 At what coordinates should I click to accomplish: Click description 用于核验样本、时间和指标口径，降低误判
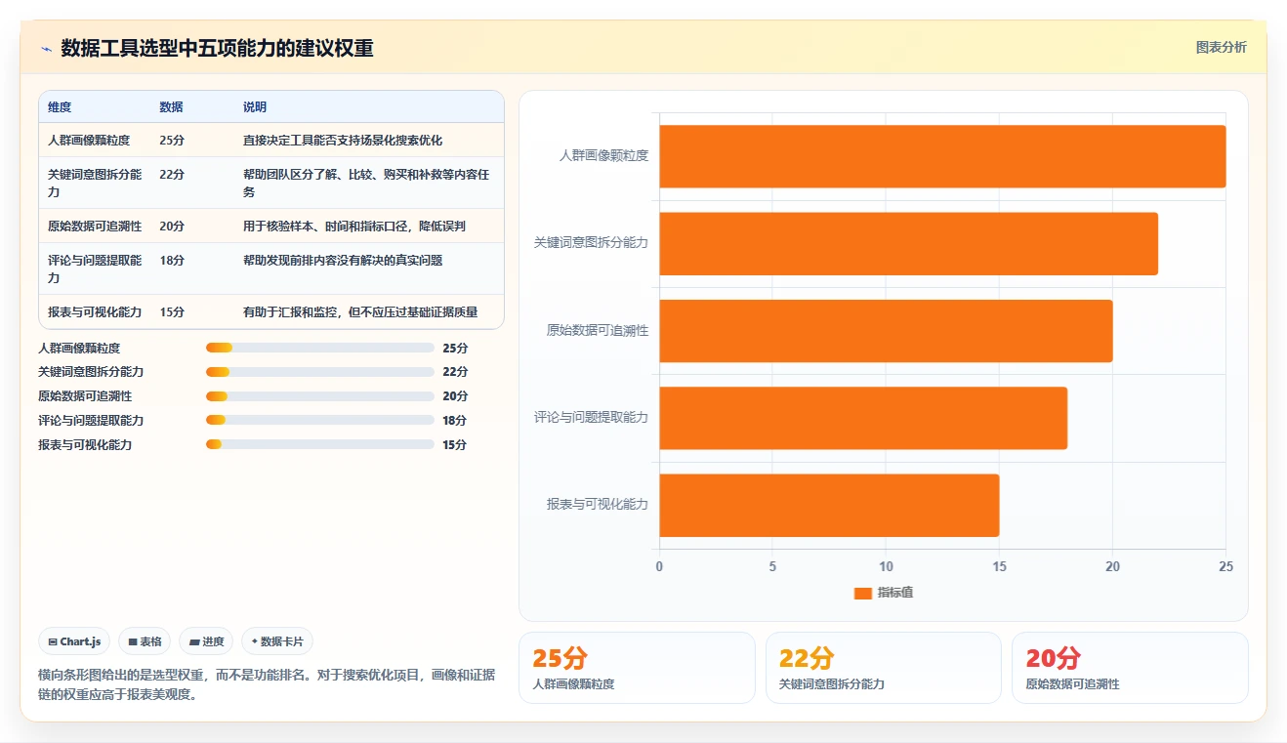tap(354, 227)
